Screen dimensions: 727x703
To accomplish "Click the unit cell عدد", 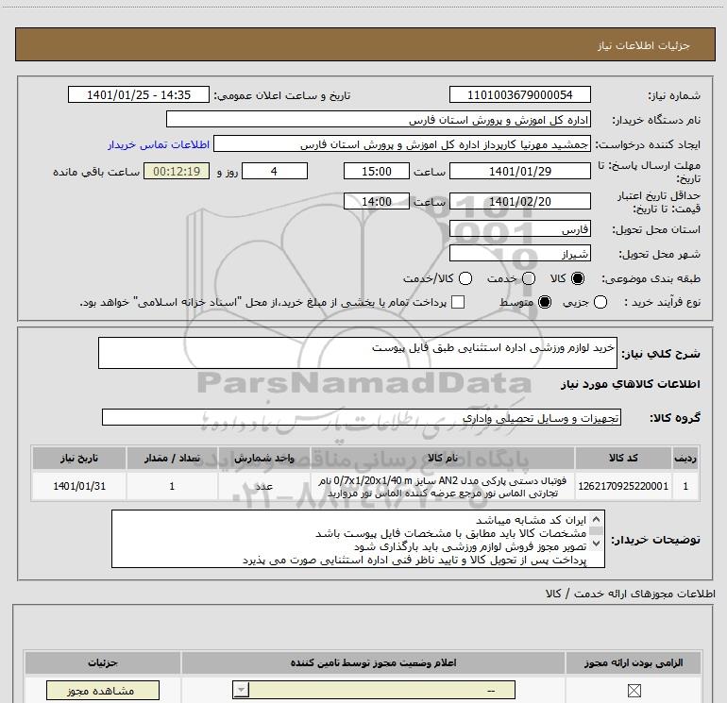I will [263, 486].
